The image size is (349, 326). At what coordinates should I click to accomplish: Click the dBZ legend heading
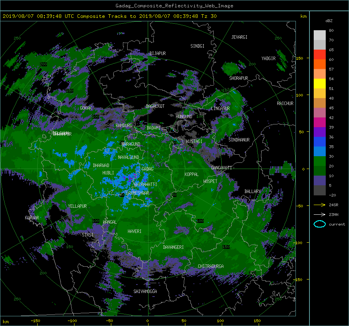click(x=329, y=21)
